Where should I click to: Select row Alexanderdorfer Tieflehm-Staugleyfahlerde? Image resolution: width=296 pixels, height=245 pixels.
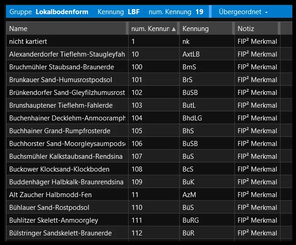click(x=67, y=54)
